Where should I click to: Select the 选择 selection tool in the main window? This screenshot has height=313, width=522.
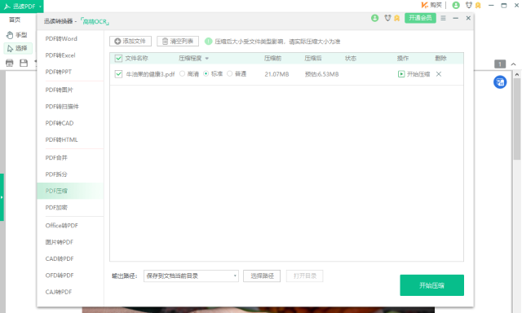(17, 48)
